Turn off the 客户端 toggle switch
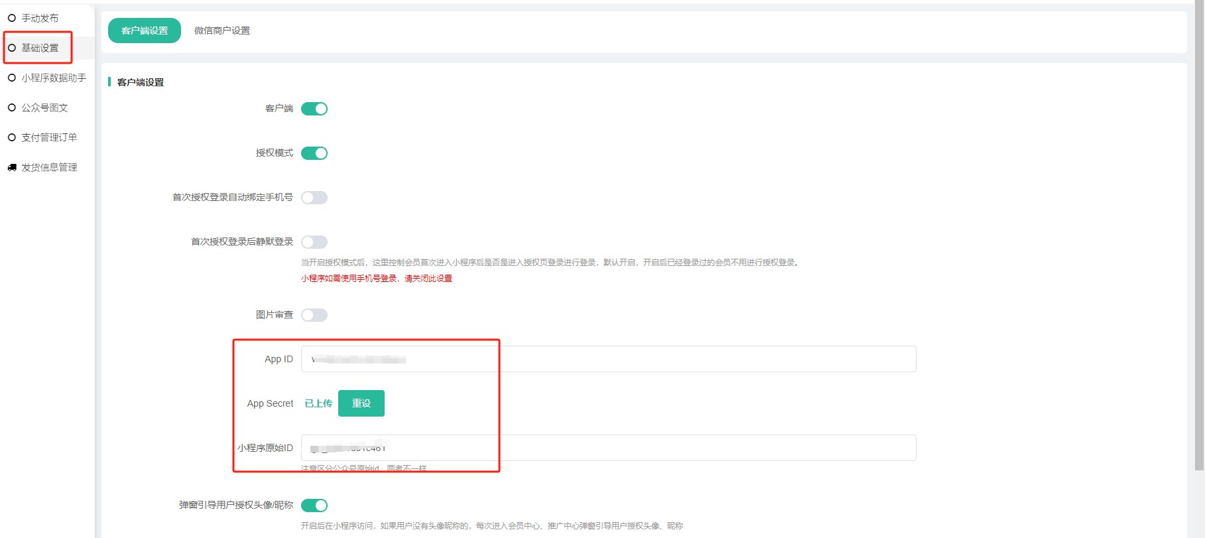The image size is (1205, 538). (x=314, y=109)
